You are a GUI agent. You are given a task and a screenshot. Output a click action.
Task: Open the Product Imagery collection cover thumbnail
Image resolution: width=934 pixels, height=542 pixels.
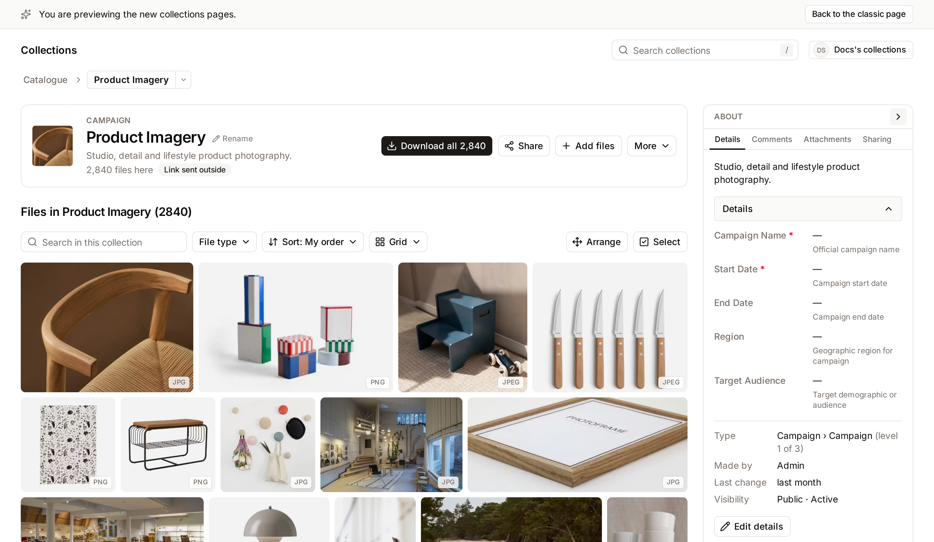tap(53, 146)
